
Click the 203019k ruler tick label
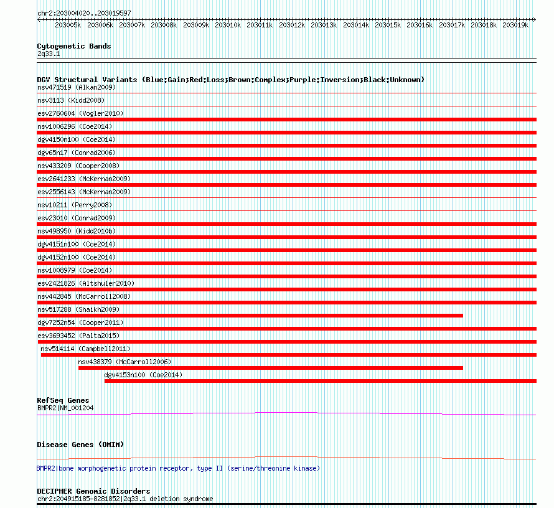515,25
